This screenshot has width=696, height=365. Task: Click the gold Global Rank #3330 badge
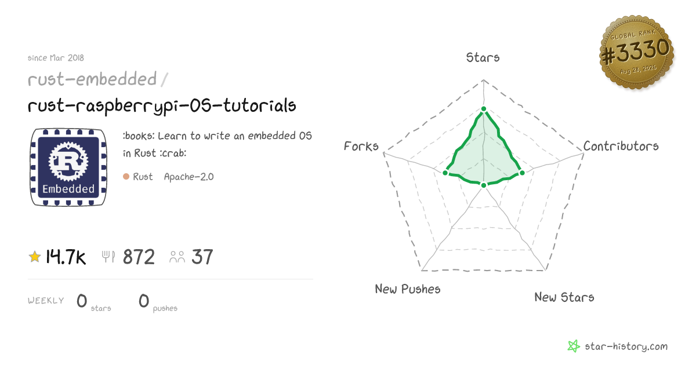tap(636, 53)
